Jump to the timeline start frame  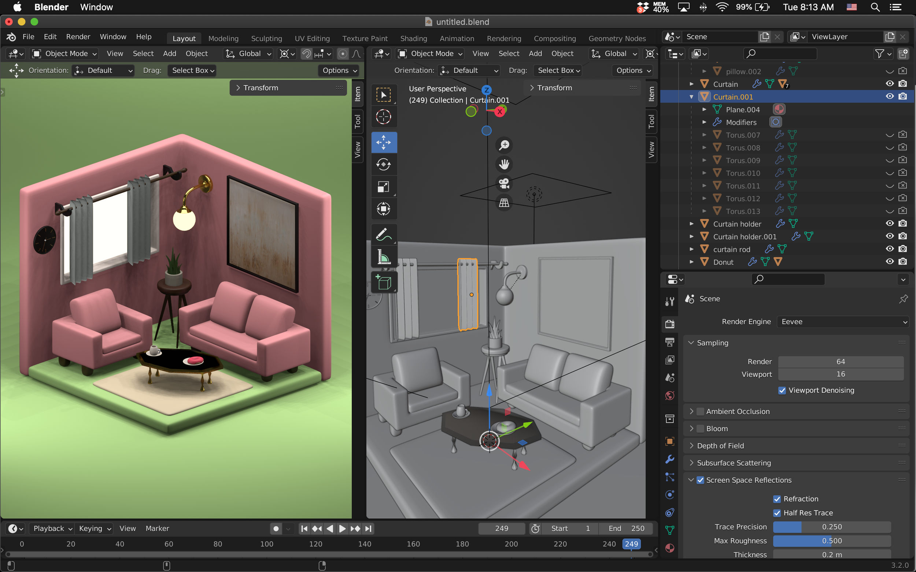[x=304, y=528]
